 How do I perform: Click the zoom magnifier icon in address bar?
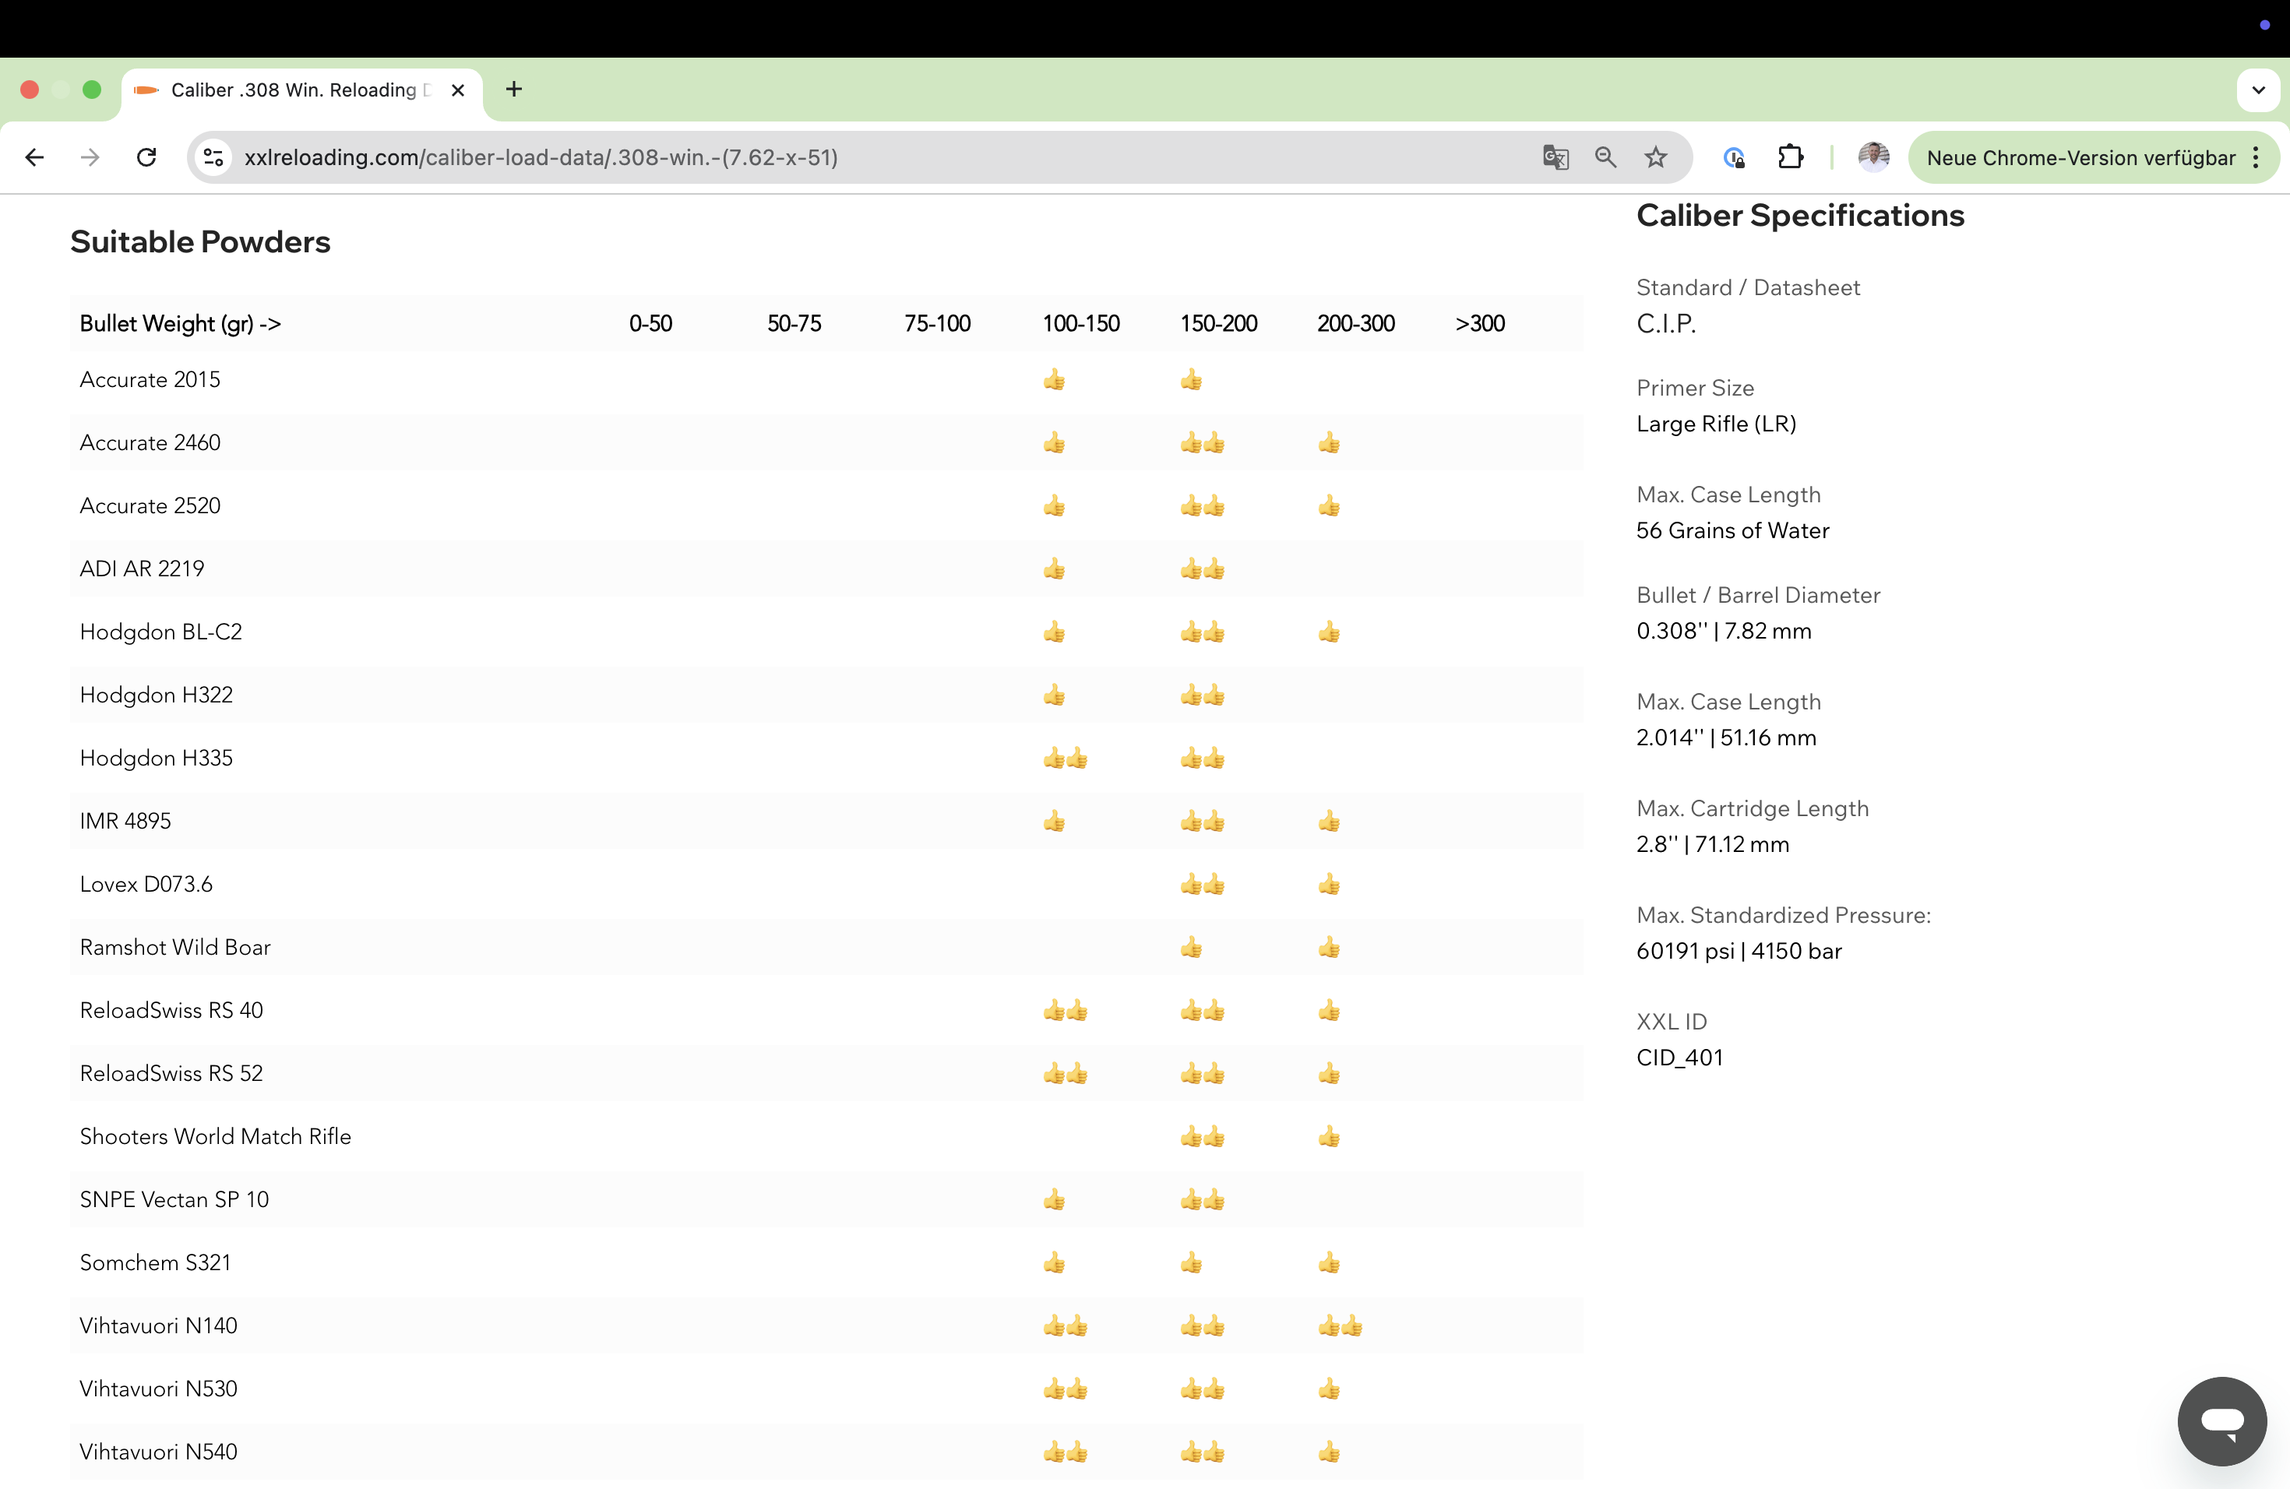1605,157
